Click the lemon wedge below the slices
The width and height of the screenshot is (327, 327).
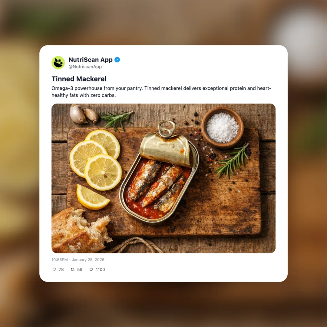92,197
